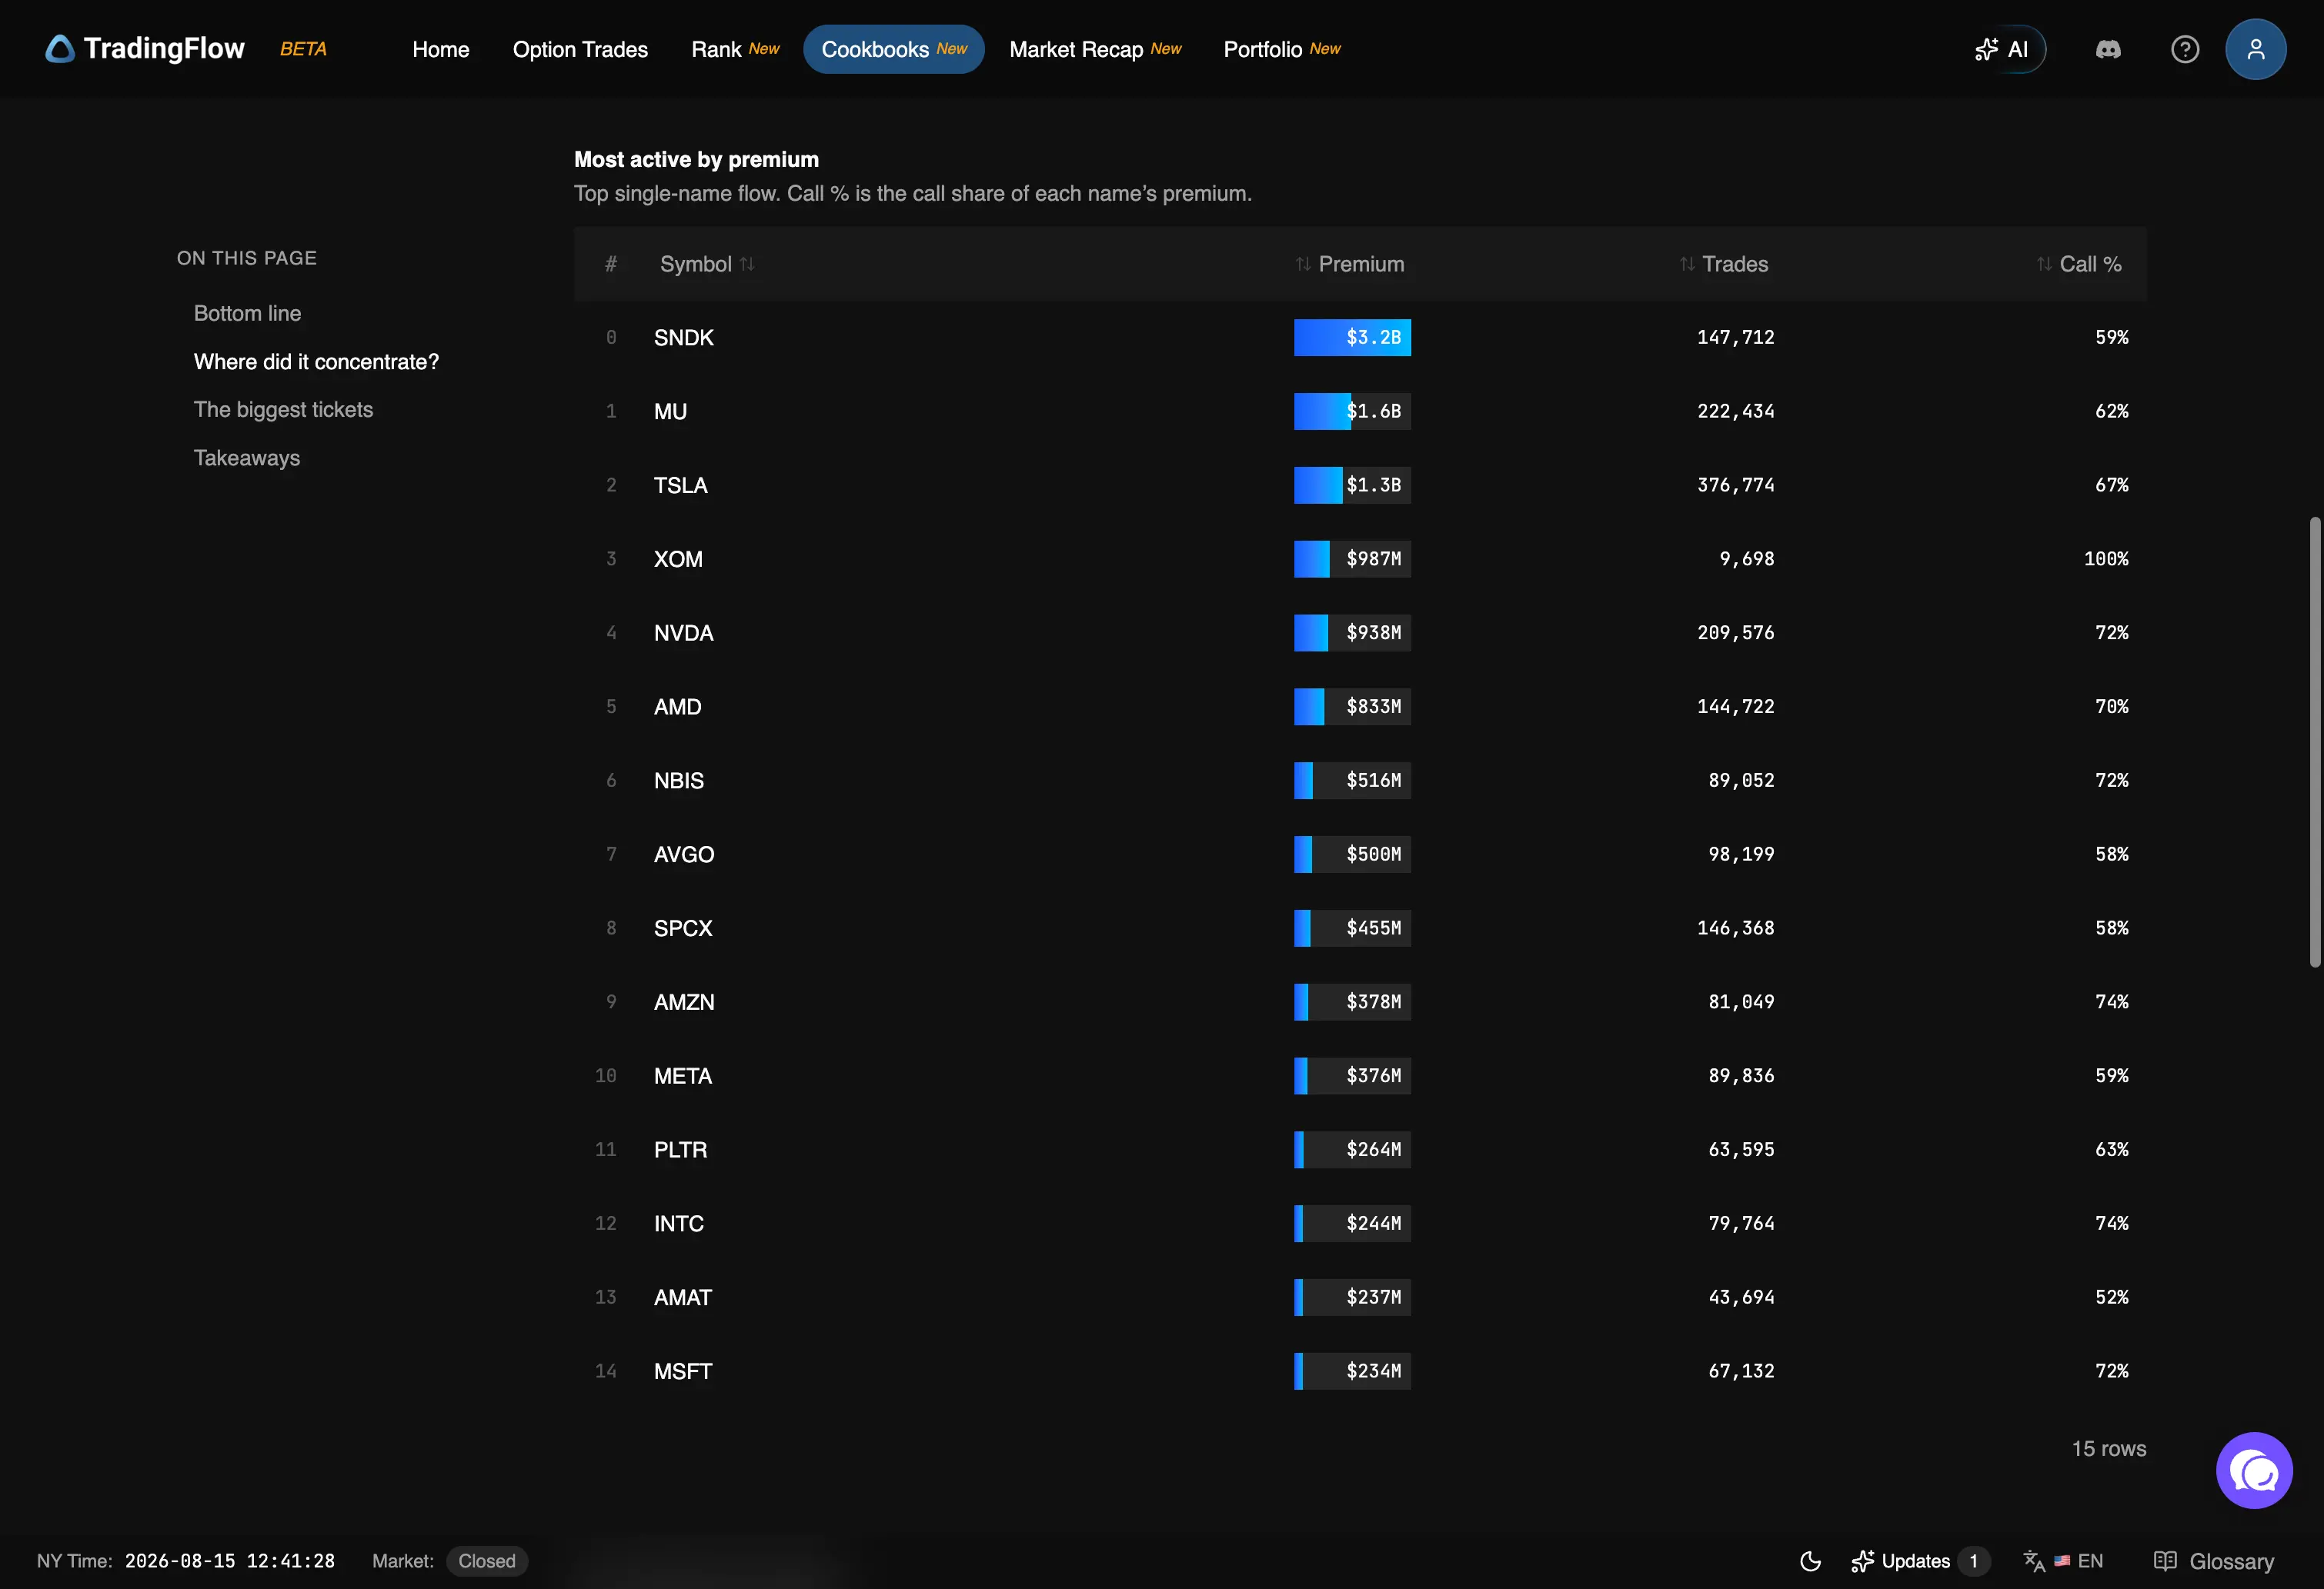Click PLTR's 63,595 trades value
The image size is (2324, 1589).
point(1741,1149)
